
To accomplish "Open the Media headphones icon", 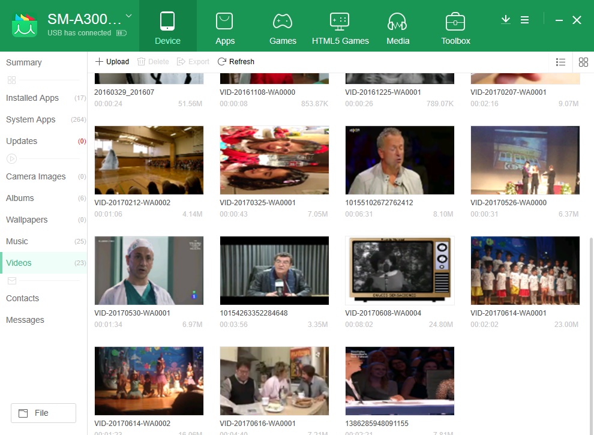I will coord(398,22).
